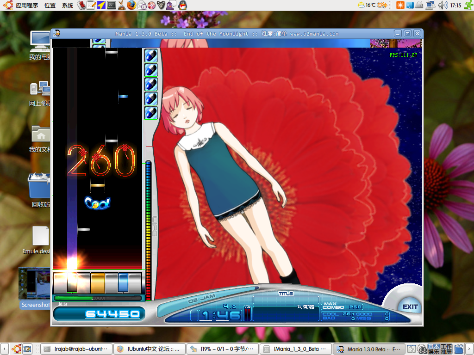
Task: Click the blue cube with arrow tray icon
Action: [x=410, y=5]
